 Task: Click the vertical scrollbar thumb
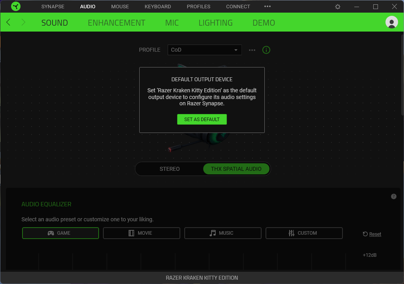(x=402, y=75)
